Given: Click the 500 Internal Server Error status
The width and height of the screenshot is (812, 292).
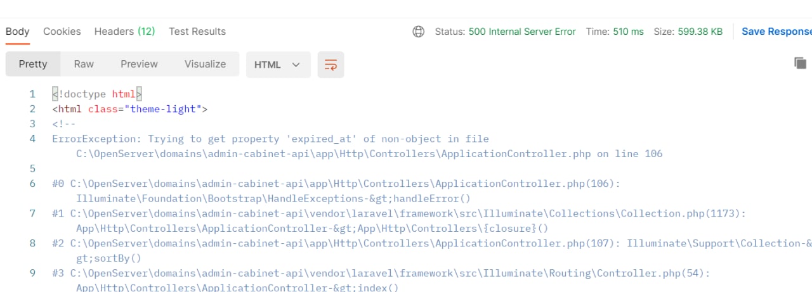Looking at the screenshot, I should pyautogui.click(x=522, y=32).
